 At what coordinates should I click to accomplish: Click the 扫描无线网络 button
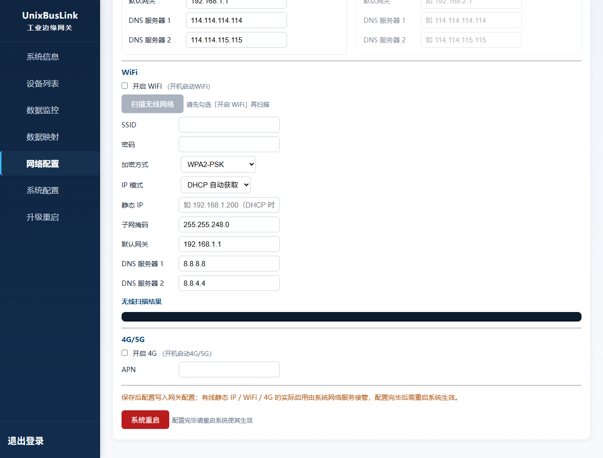click(153, 104)
